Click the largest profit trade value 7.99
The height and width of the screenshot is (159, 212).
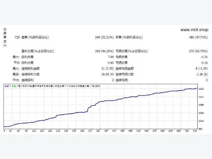pos(111,57)
